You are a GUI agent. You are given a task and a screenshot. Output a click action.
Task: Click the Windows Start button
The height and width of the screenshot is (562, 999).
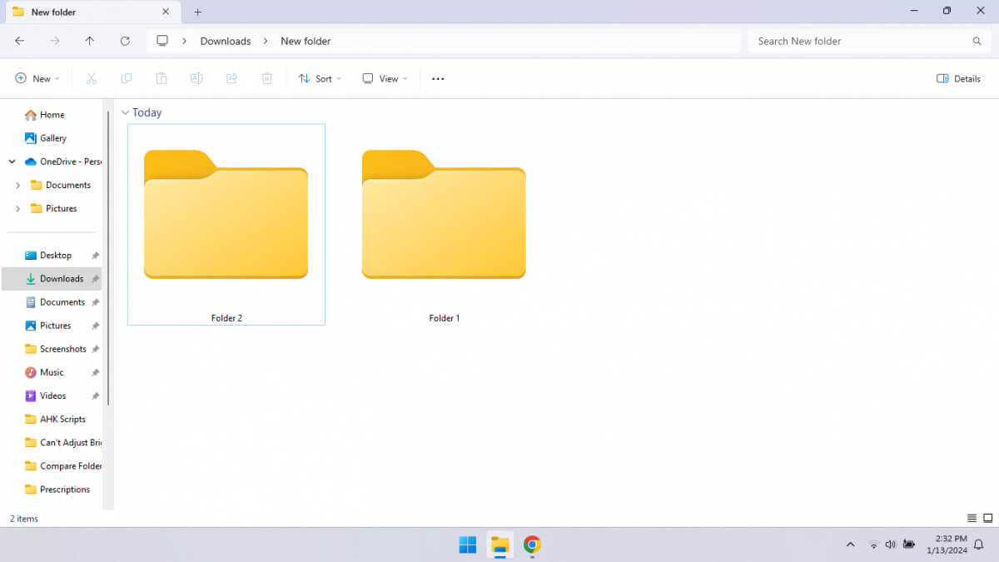click(468, 545)
